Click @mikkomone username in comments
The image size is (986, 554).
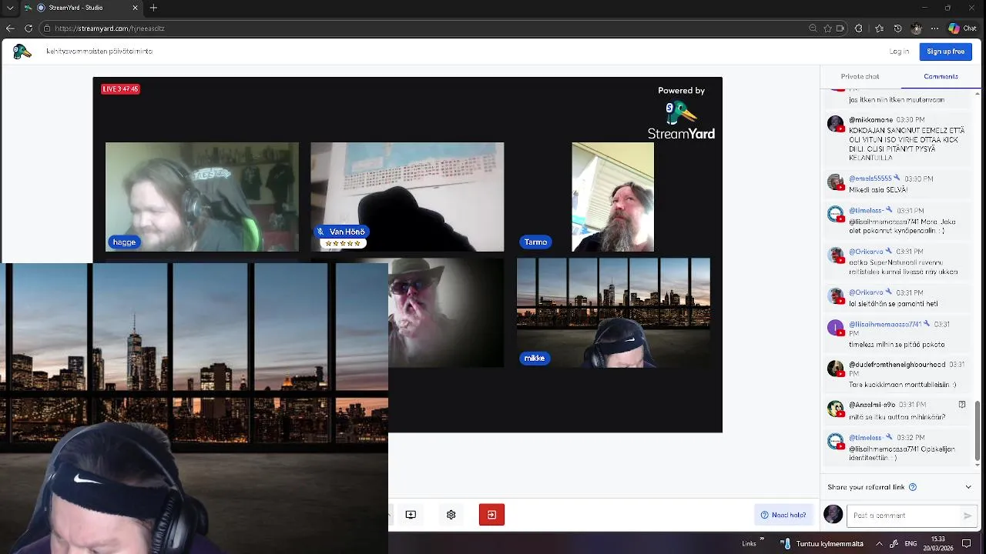tap(870, 120)
